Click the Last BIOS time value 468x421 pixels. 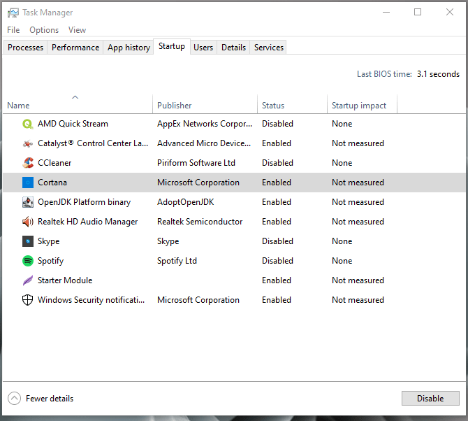(x=438, y=74)
